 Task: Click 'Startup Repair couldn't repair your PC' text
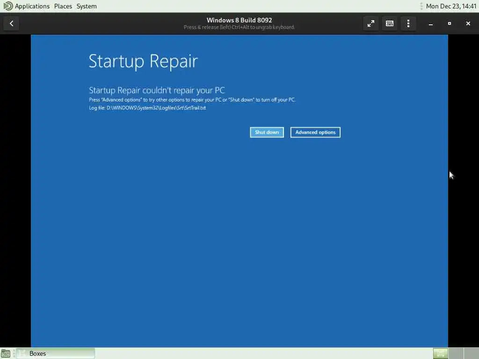(157, 90)
